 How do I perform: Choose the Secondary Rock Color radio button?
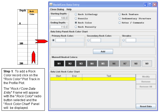[89, 40]
